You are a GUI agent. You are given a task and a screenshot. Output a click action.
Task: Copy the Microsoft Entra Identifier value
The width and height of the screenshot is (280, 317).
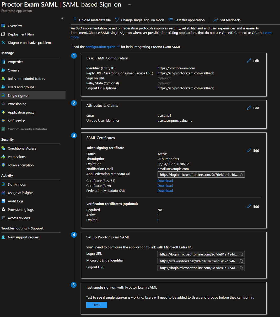[x=242, y=261]
